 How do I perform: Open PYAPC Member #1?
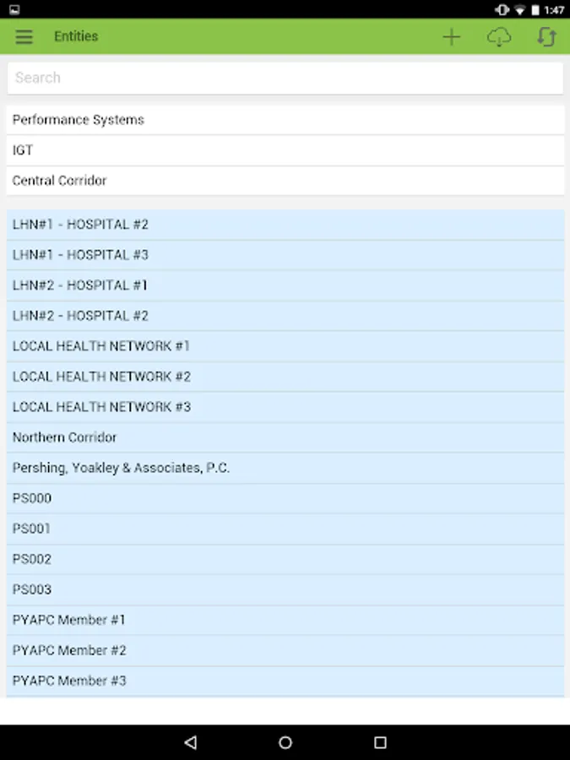pos(285,620)
